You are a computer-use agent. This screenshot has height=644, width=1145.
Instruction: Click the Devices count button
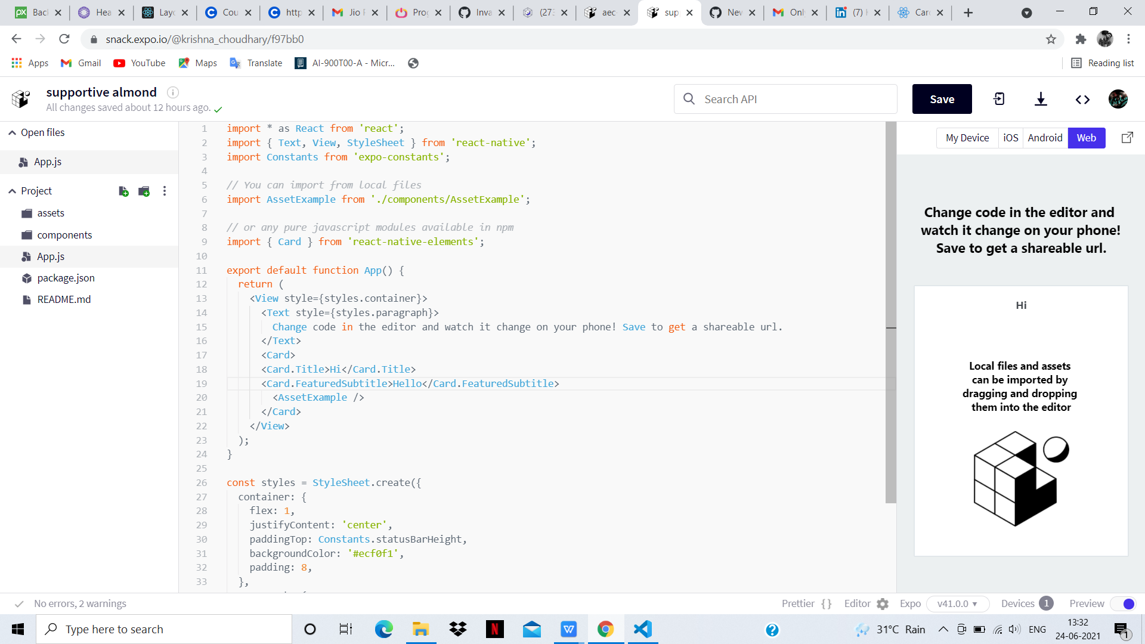click(x=1026, y=603)
